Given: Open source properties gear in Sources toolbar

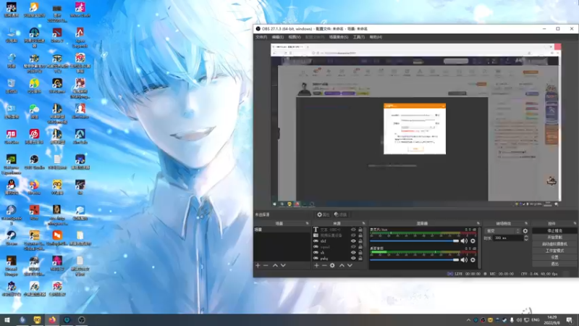Looking at the screenshot, I should tap(332, 265).
